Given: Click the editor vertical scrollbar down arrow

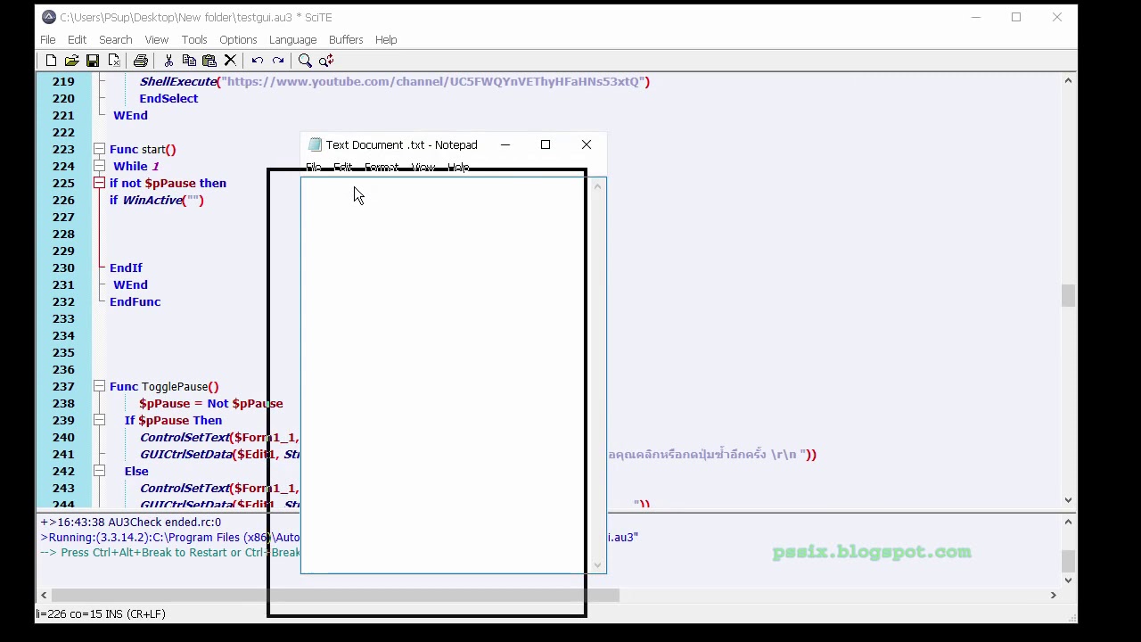Looking at the screenshot, I should [x=1068, y=500].
